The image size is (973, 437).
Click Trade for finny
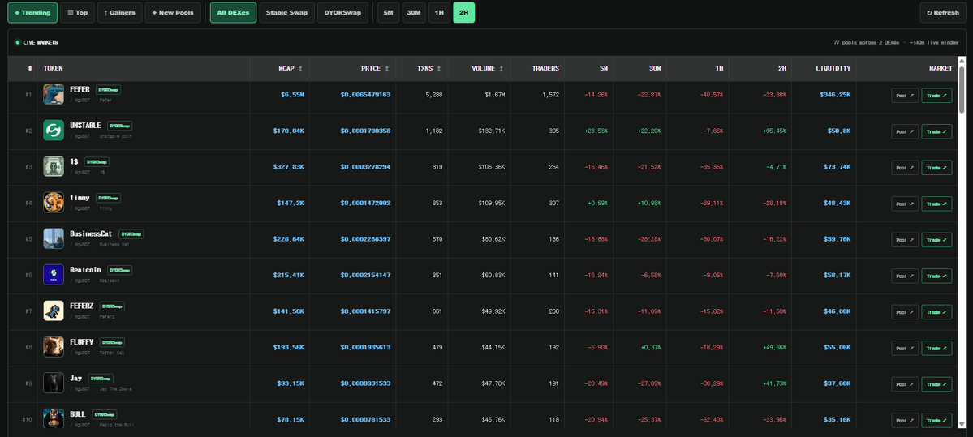pyautogui.click(x=936, y=204)
